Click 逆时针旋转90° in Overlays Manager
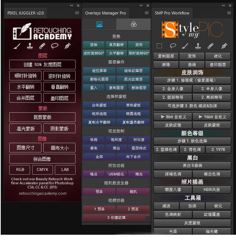This screenshot has width=236, height=244. [x=94, y=53]
